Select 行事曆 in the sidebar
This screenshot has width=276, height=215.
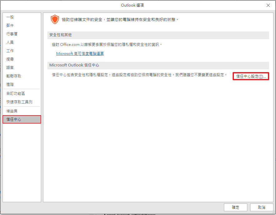(x=12, y=34)
